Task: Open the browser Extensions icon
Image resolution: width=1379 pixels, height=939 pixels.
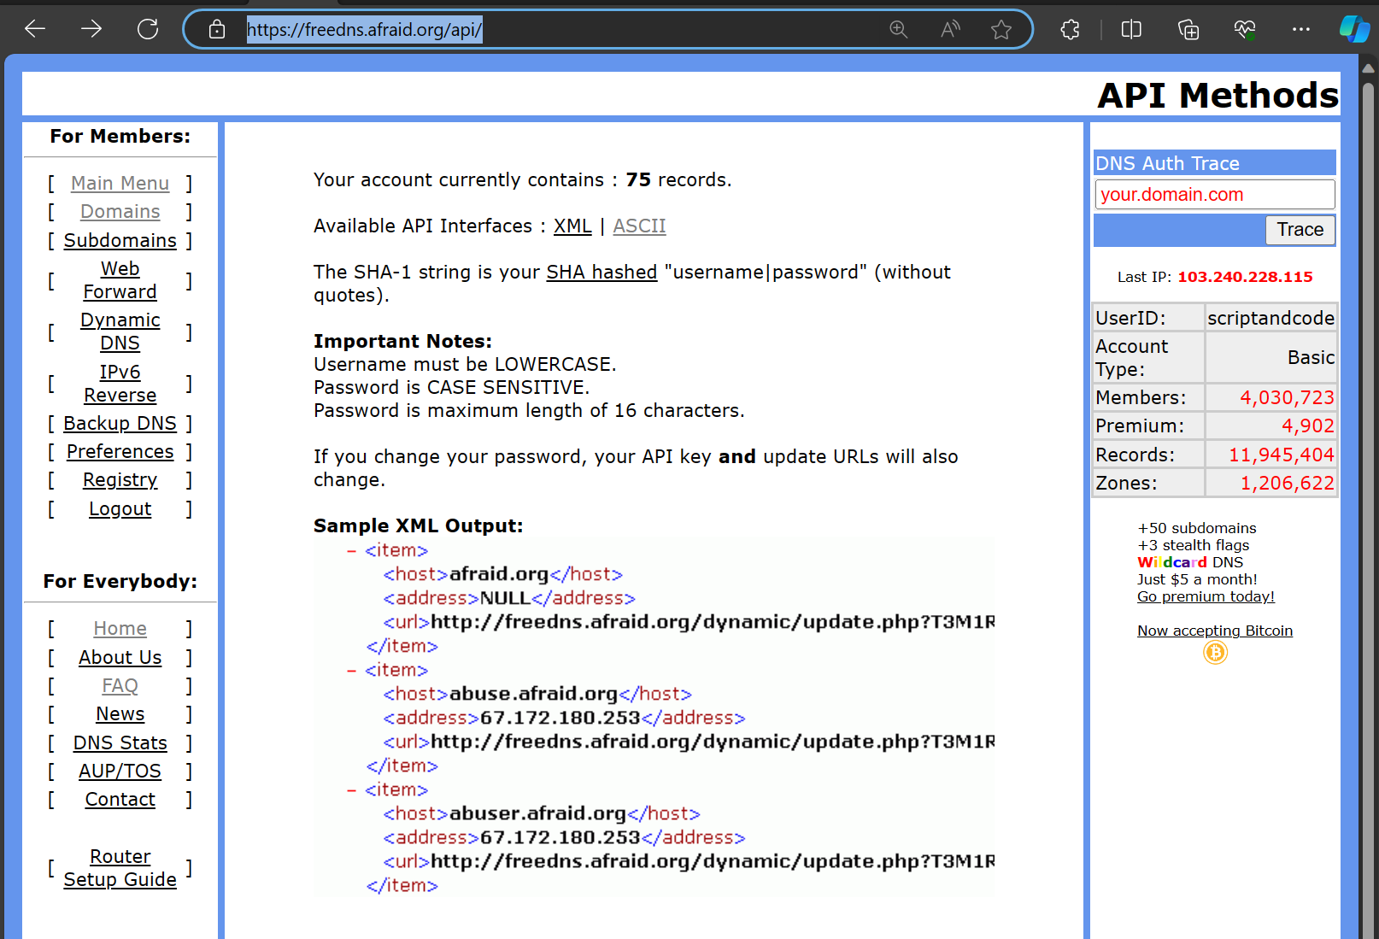Action: 1069,29
